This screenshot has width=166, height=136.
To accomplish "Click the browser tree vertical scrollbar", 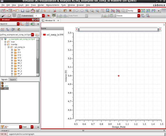I will (38, 49).
